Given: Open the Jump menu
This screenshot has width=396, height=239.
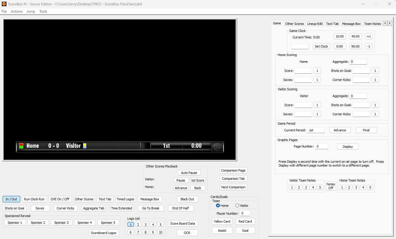Looking at the screenshot, I should pyautogui.click(x=30, y=11).
